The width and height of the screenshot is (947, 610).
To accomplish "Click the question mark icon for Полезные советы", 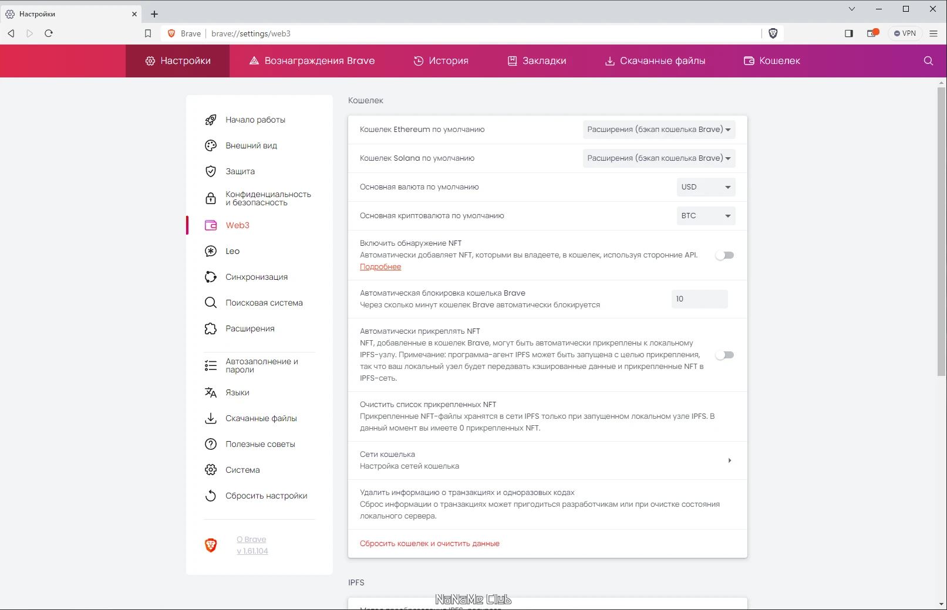I will tap(211, 444).
